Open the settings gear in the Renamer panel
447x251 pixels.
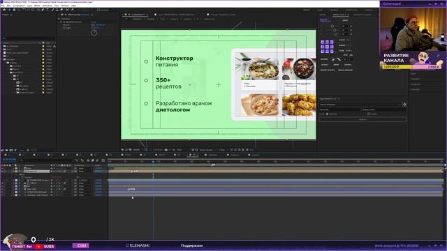404,105
